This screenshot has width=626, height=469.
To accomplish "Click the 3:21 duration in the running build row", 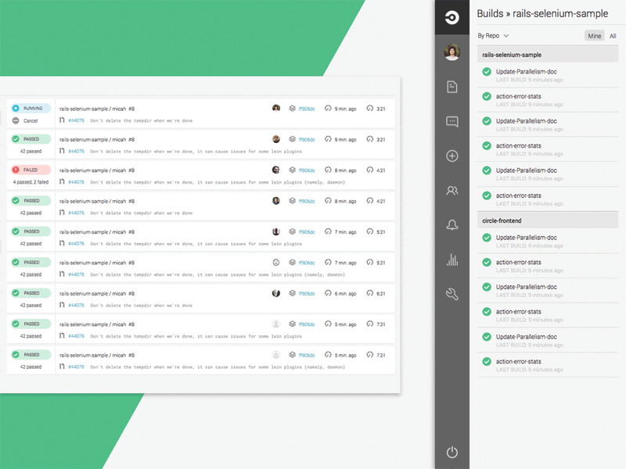I will pos(381,109).
